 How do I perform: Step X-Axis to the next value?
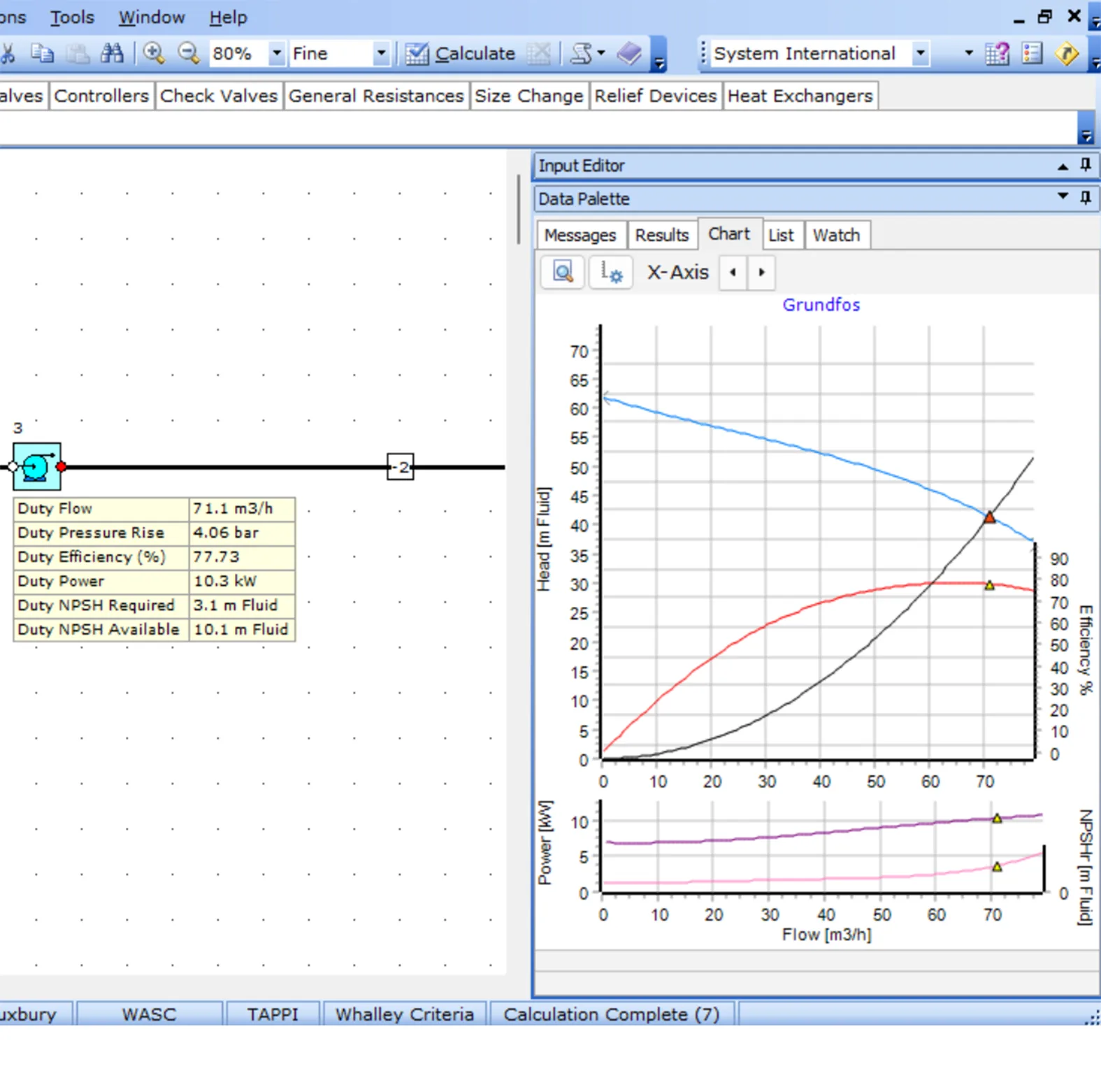[762, 272]
